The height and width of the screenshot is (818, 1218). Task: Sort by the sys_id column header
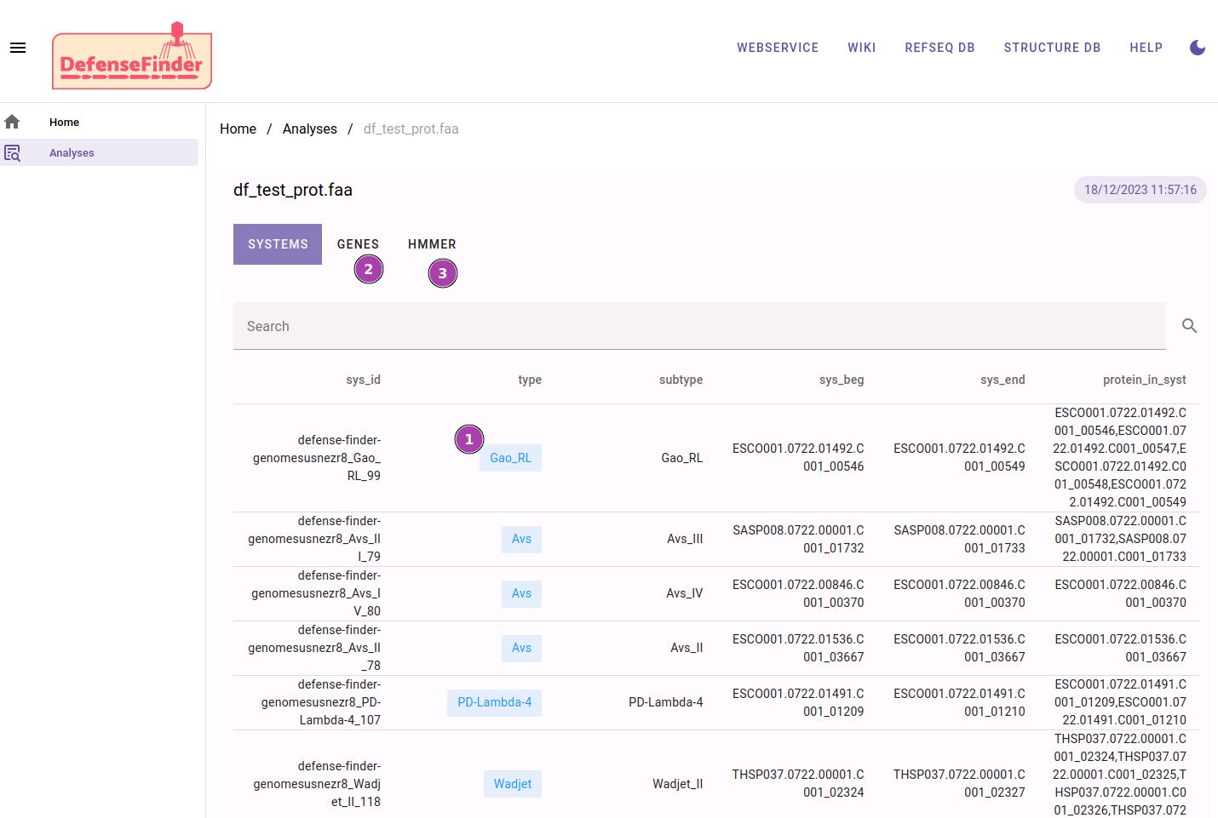(x=363, y=380)
